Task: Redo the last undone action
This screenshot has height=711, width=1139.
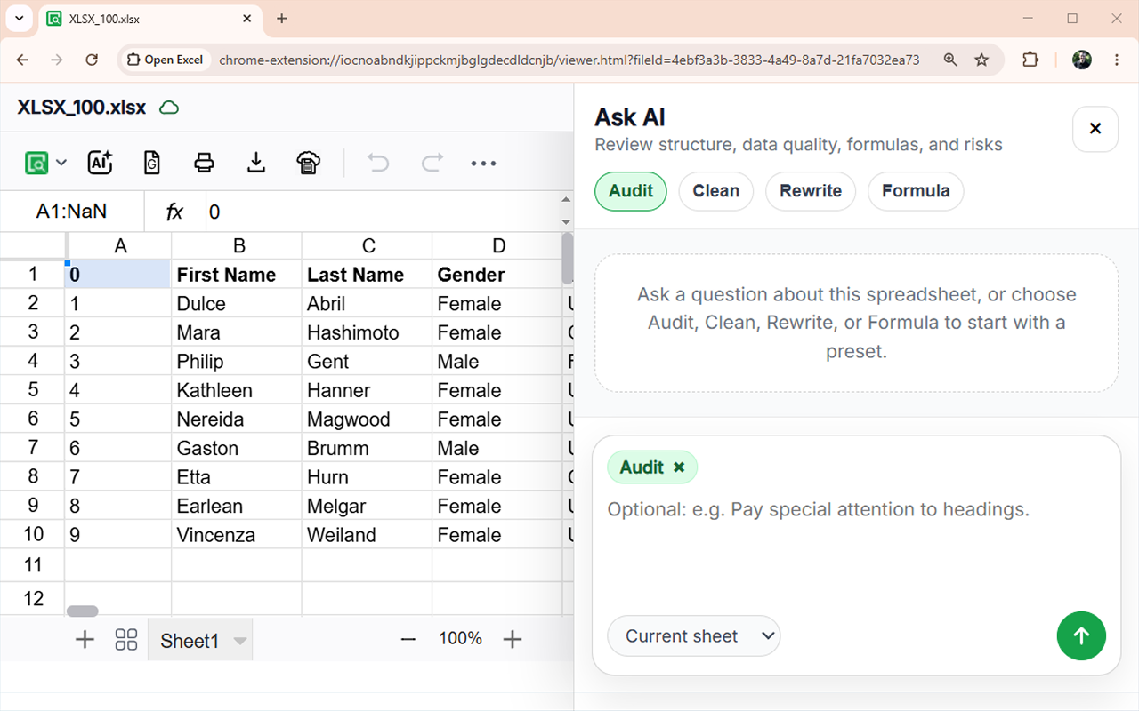Action: (x=432, y=163)
